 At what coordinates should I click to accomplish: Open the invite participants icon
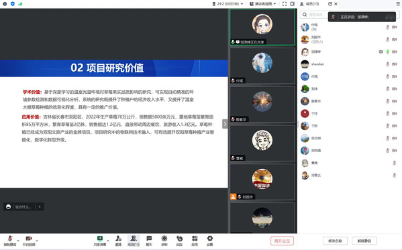(118, 241)
